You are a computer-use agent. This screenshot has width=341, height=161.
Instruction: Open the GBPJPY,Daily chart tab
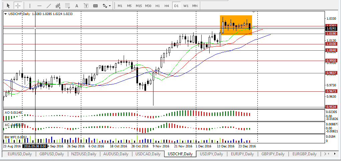[273, 154]
